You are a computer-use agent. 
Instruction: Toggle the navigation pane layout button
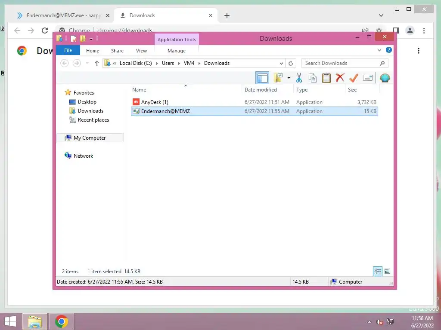pyautogui.click(x=262, y=78)
